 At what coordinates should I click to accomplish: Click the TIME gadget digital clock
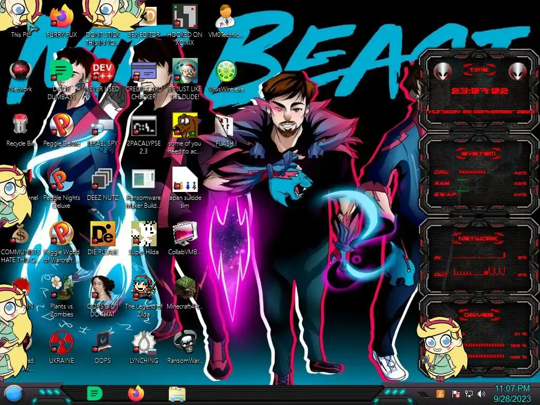pyautogui.click(x=479, y=91)
